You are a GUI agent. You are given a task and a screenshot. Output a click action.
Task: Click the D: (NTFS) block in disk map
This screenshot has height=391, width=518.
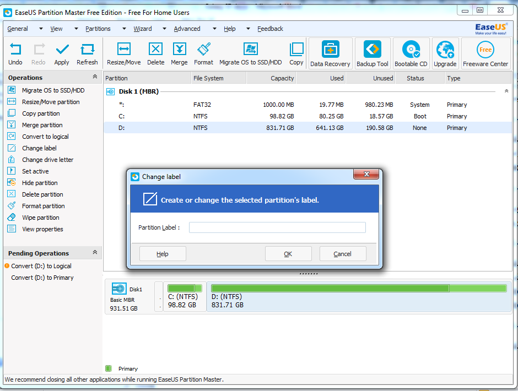(x=359, y=296)
